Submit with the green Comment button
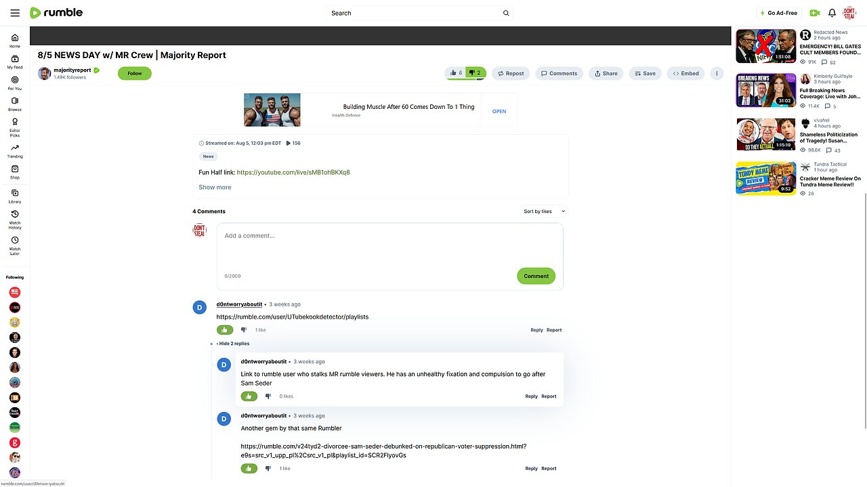This screenshot has height=487, width=867. pyautogui.click(x=536, y=276)
